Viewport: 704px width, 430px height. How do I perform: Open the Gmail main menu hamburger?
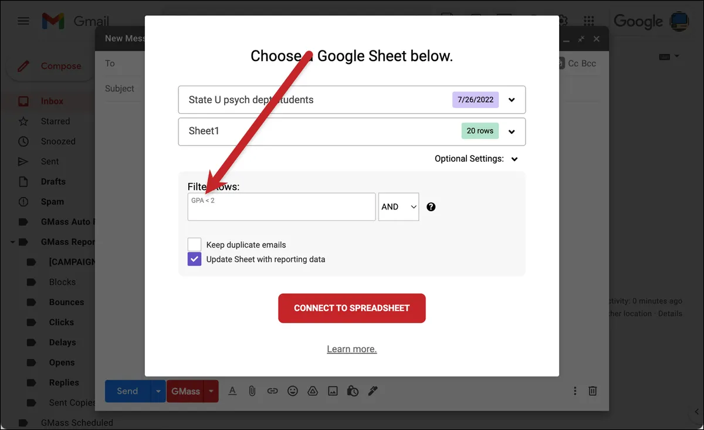(23, 21)
